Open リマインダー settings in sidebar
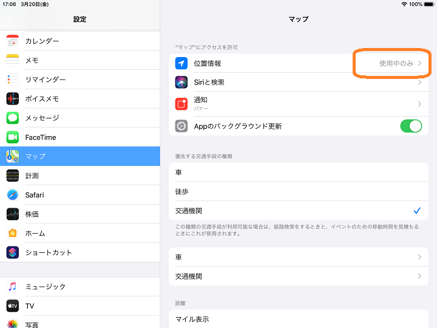The height and width of the screenshot is (328, 437). [x=80, y=80]
